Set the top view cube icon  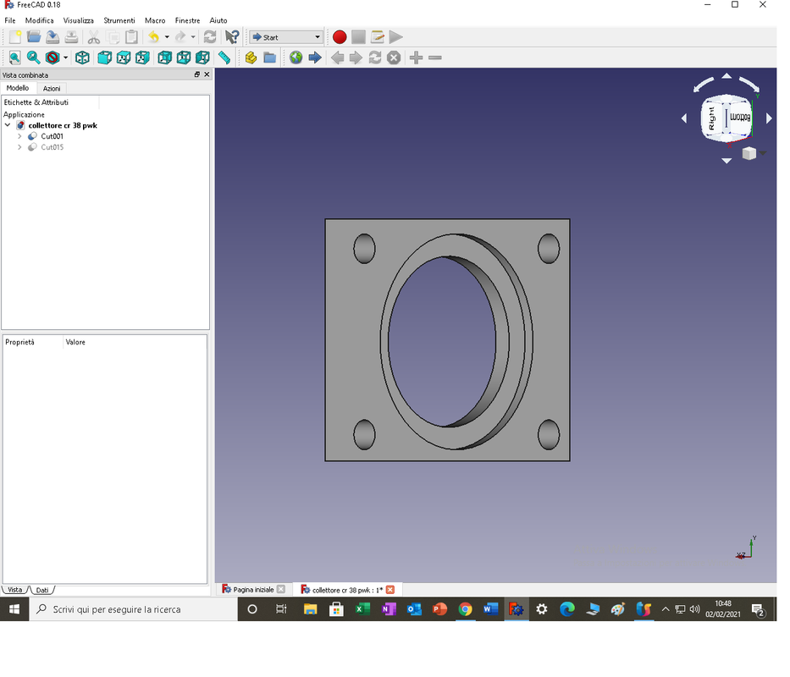(x=124, y=58)
